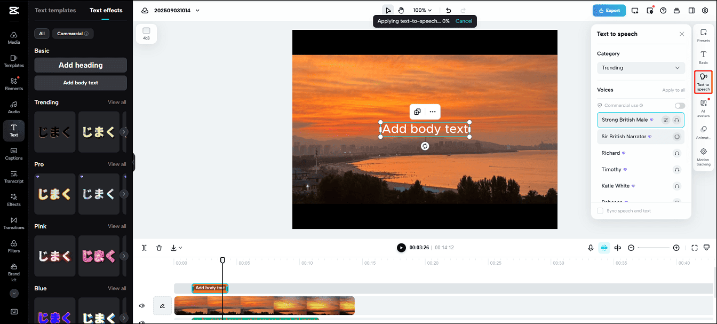The height and width of the screenshot is (324, 717).
Task: Open the Templates panel
Action: [14, 61]
